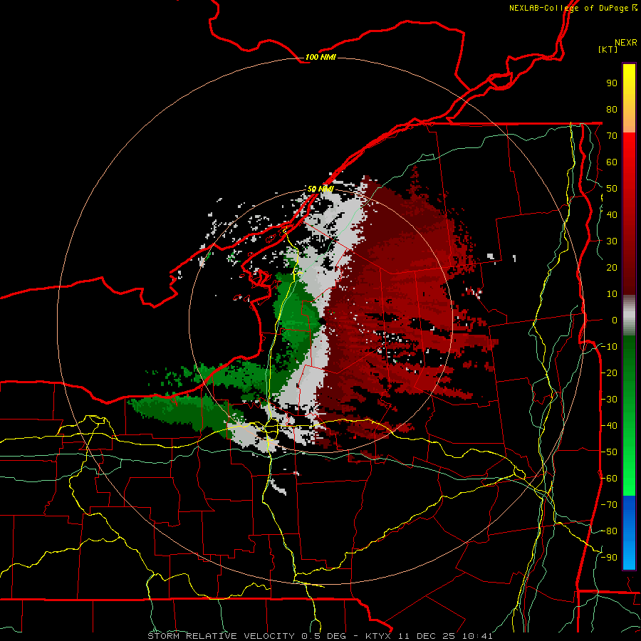641x641 pixels.
Task: Click the -70 value on the velocity scale
Action: [x=609, y=505]
